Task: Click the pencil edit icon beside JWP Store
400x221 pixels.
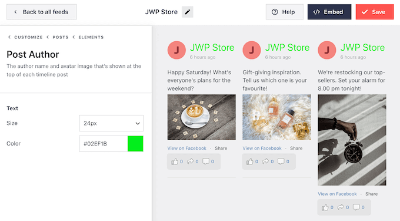Action: [x=187, y=12]
